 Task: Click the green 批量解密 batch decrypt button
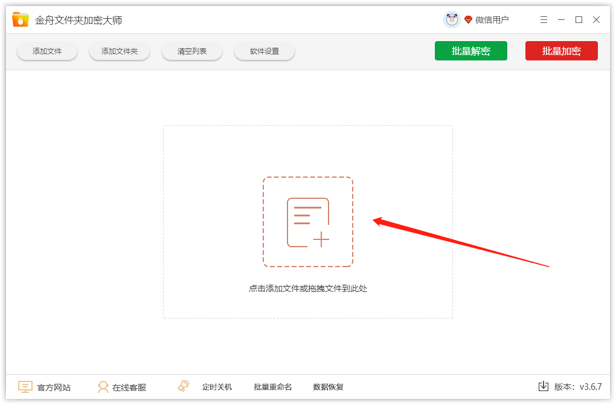point(470,51)
